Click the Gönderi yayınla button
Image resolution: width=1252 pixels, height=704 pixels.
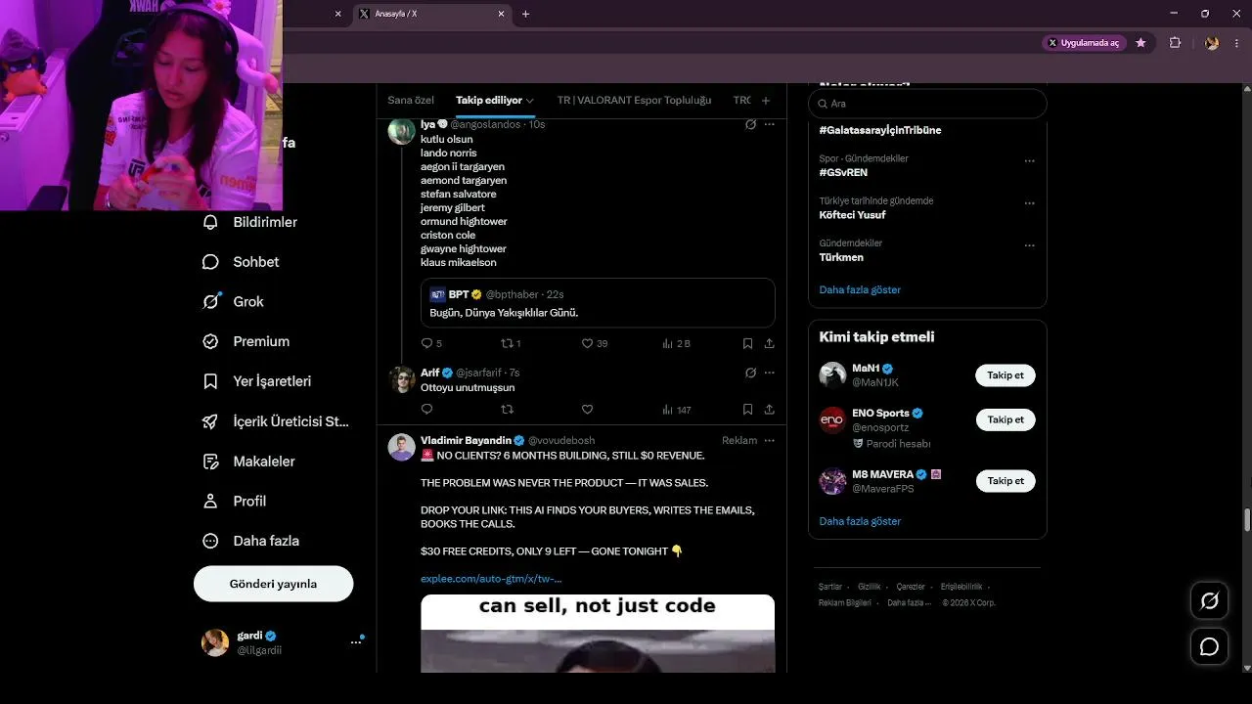coord(273,584)
